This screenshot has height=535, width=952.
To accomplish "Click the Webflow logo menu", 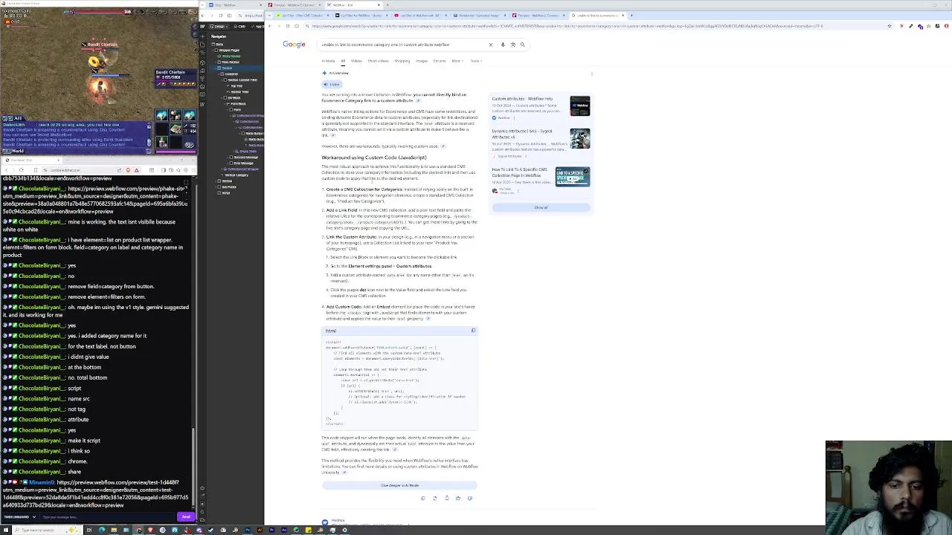I will click(x=203, y=27).
